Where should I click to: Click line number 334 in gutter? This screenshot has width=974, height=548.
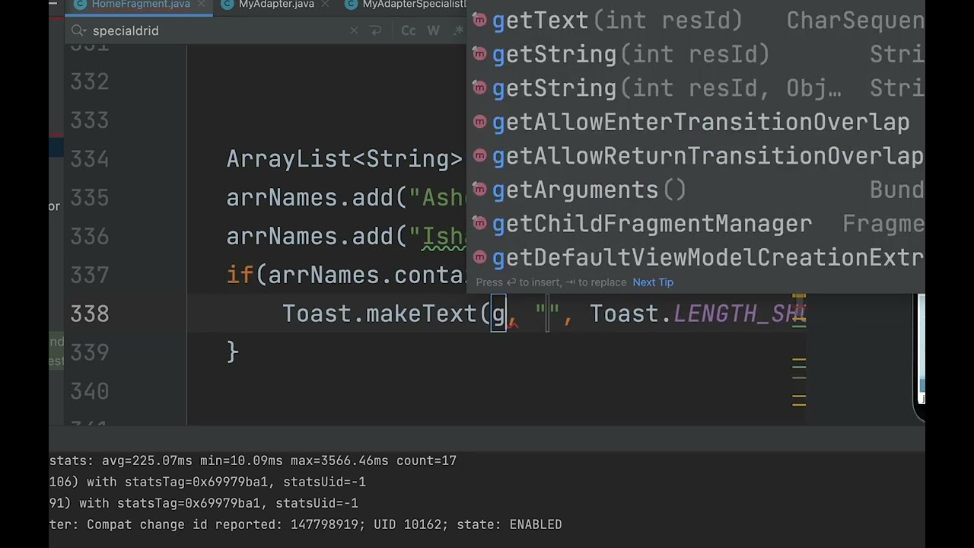(90, 159)
